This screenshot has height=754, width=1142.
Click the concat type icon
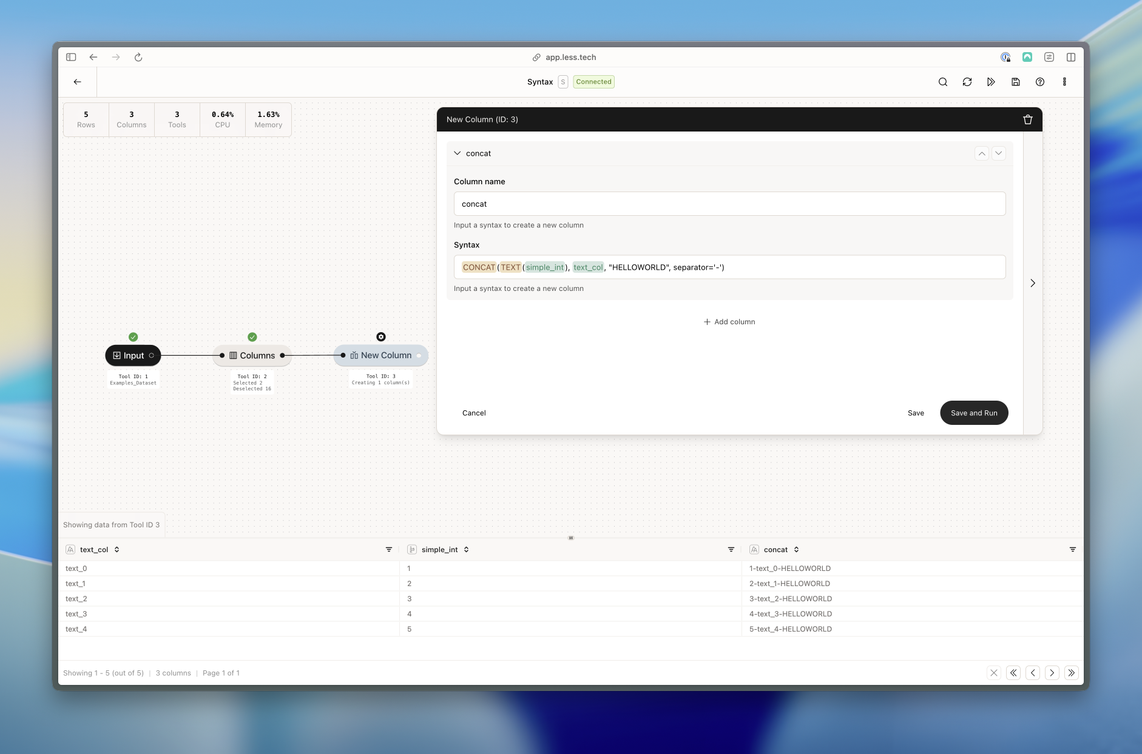[x=754, y=550]
